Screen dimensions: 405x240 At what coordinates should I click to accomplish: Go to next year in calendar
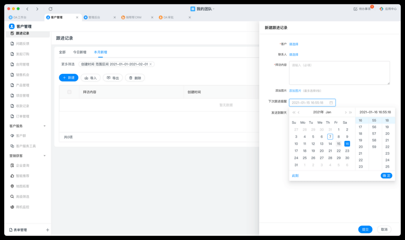(x=351, y=112)
